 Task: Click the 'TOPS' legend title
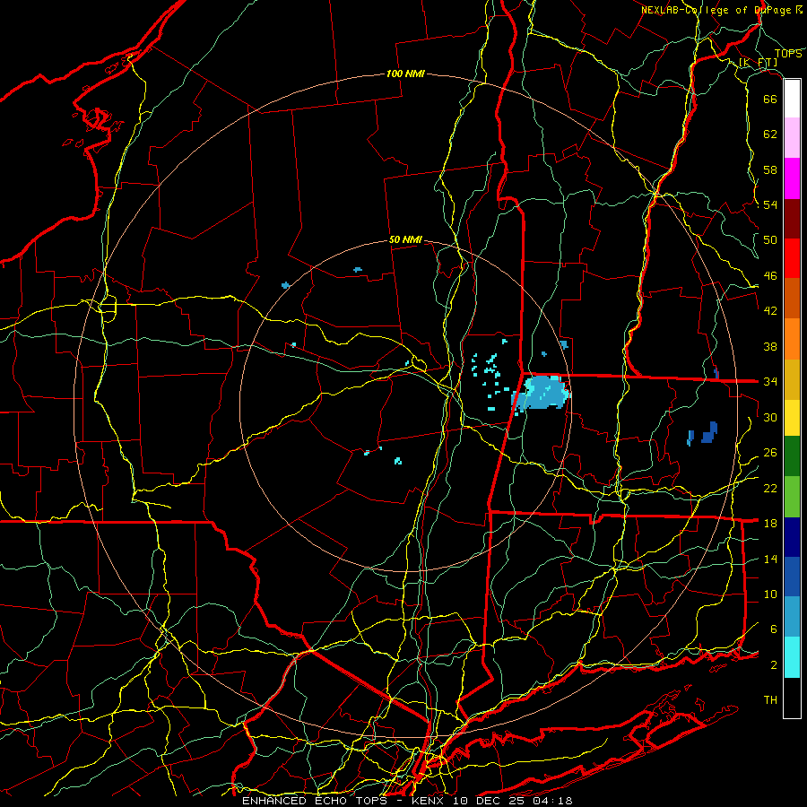tap(788, 54)
